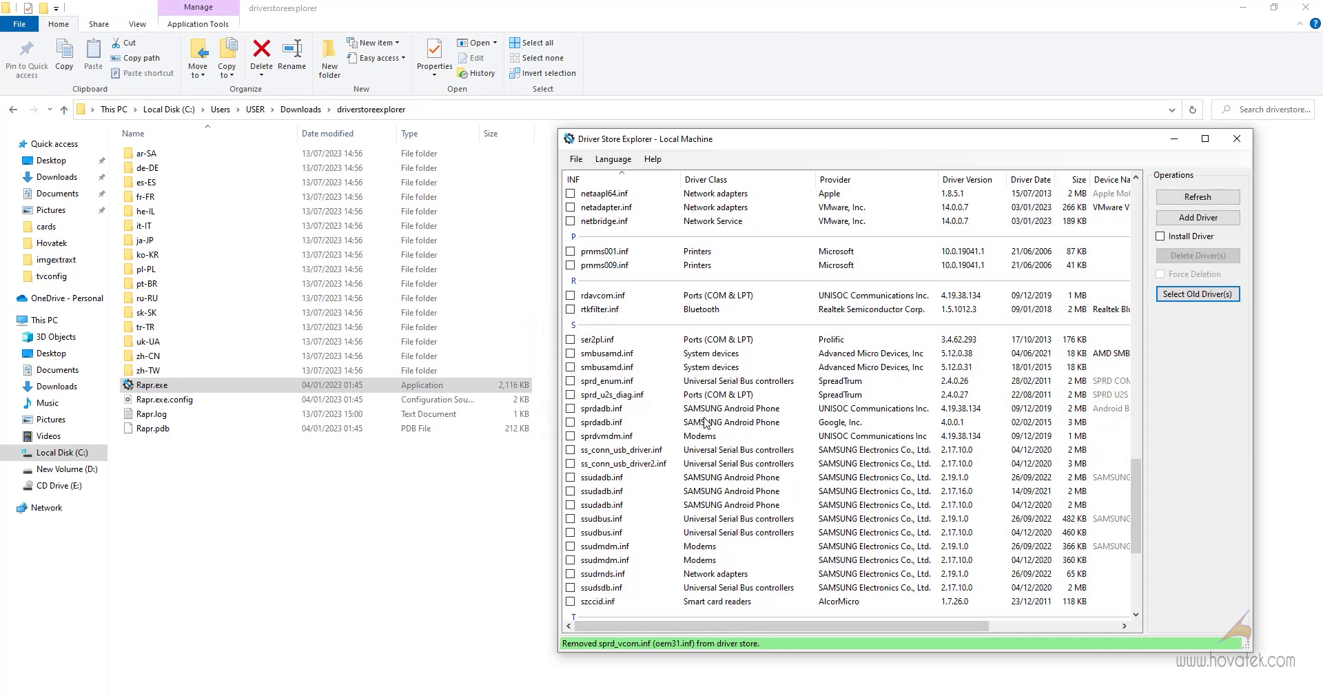Open the Share ribbon tab
Image resolution: width=1323 pixels, height=696 pixels.
click(99, 24)
